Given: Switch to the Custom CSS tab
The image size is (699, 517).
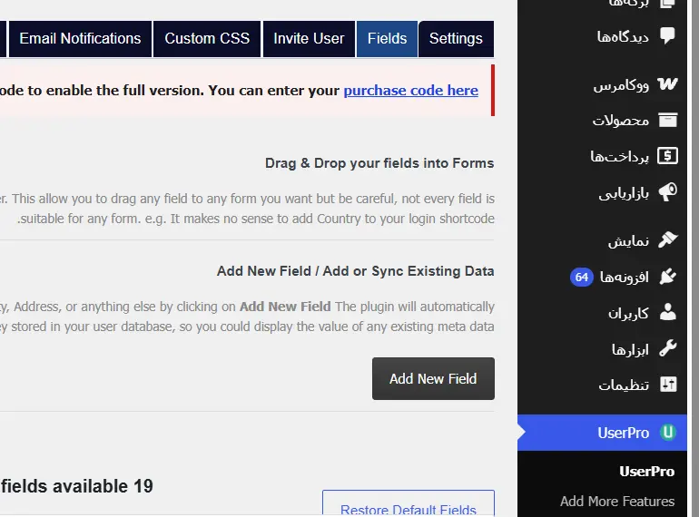Looking at the screenshot, I should coord(207,39).
